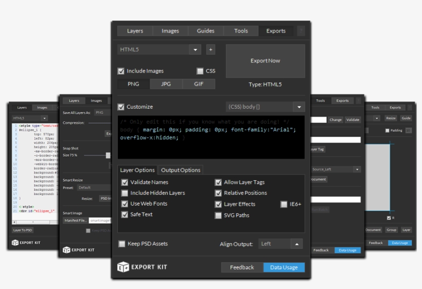The image size is (422, 289).
Task: Select the Exports tab in front panel
Action: [276, 31]
